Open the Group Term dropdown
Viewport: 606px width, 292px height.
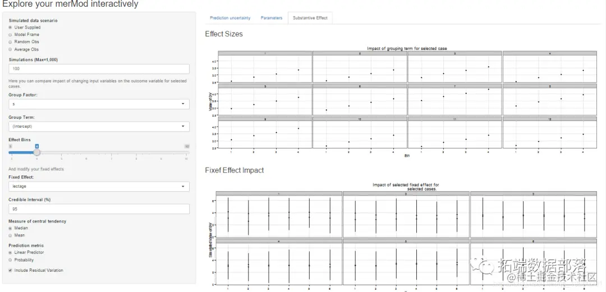(99, 127)
